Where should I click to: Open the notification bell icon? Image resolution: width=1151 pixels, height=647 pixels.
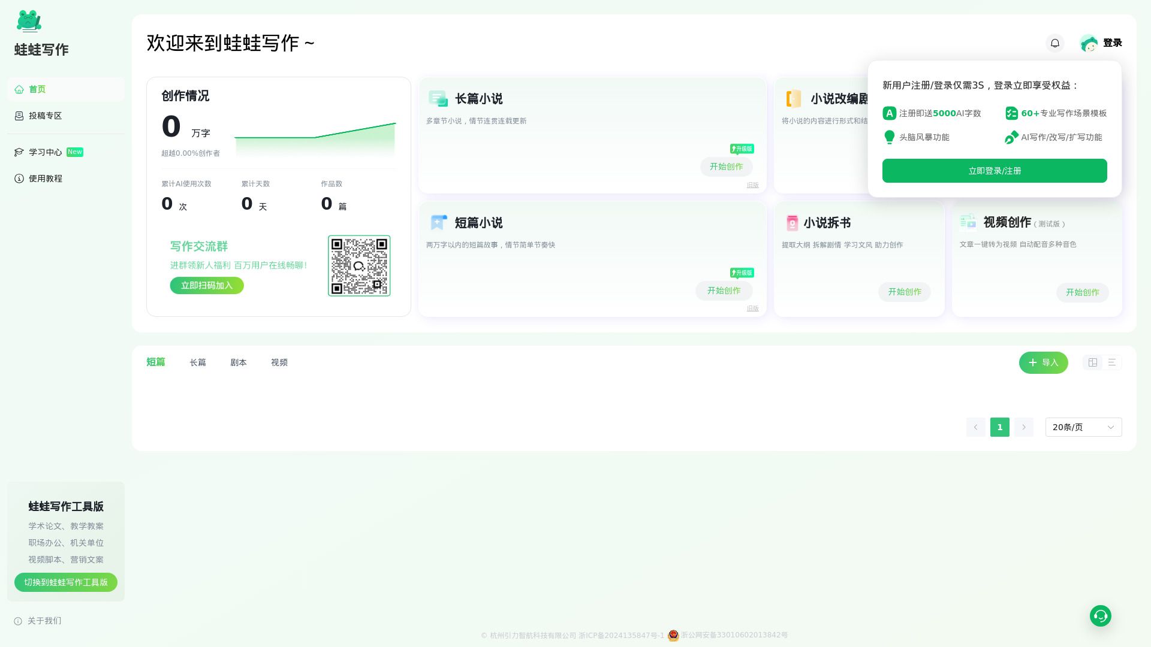[1054, 43]
